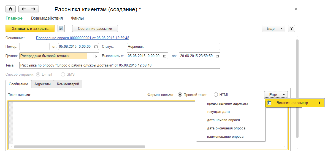
Task: Expand the Группа dropdown arrow
Action: coord(90,56)
